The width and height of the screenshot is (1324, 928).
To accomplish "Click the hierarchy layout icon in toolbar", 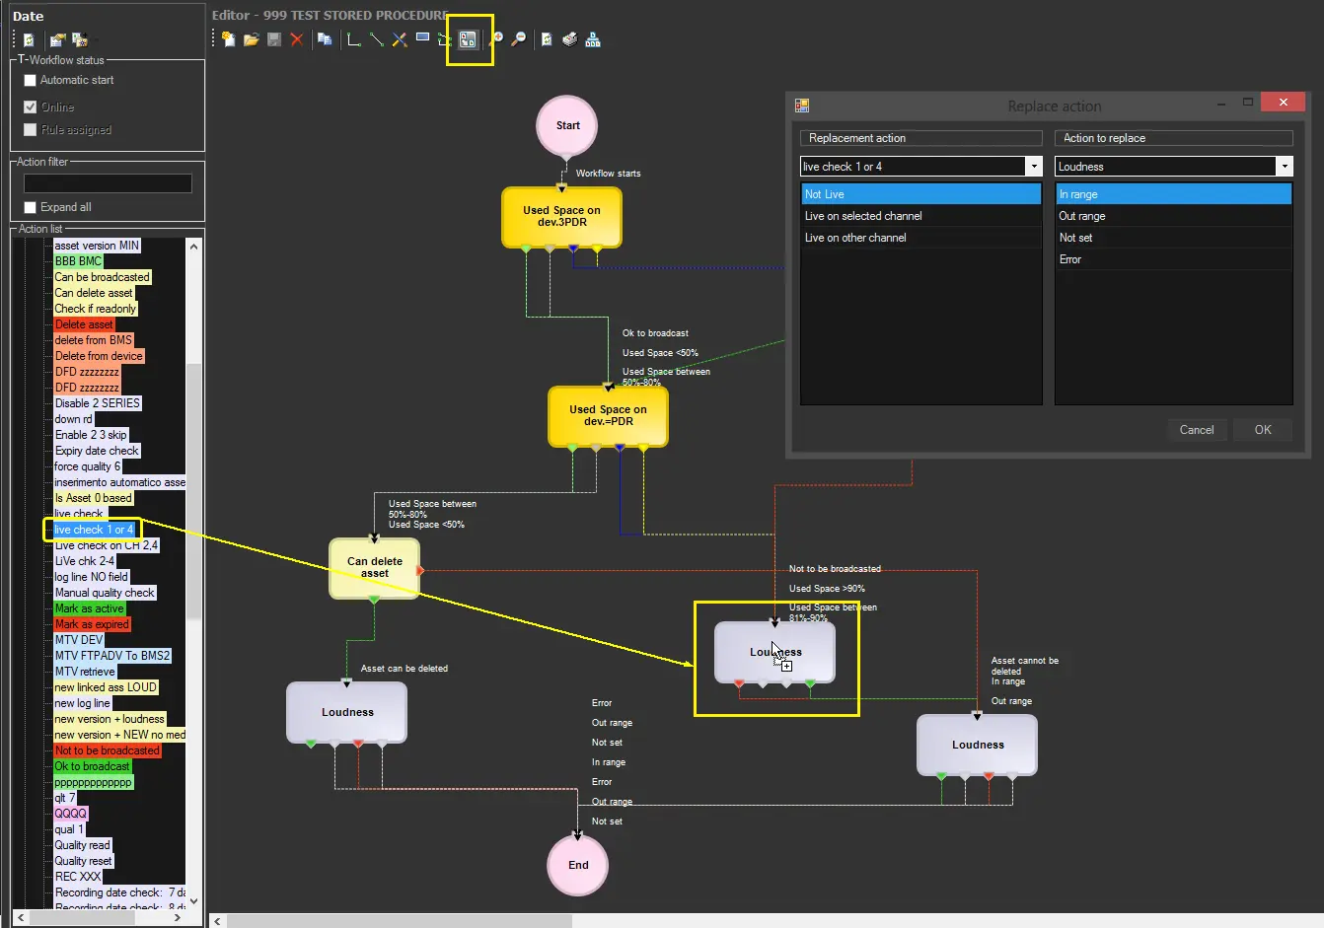I will [593, 39].
